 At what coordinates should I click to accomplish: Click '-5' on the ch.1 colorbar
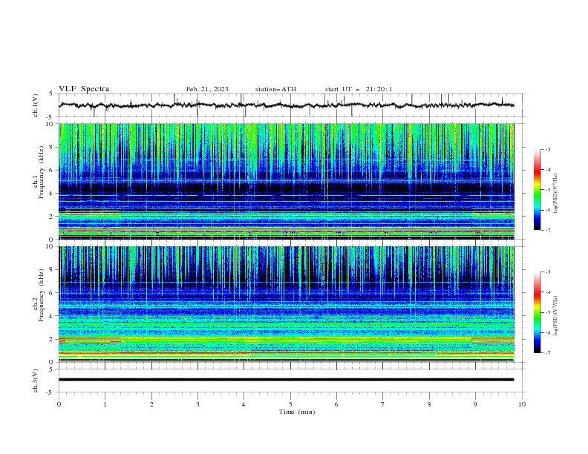click(548, 190)
